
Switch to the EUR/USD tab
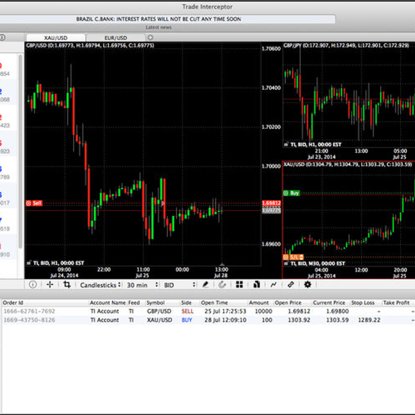coord(116,38)
